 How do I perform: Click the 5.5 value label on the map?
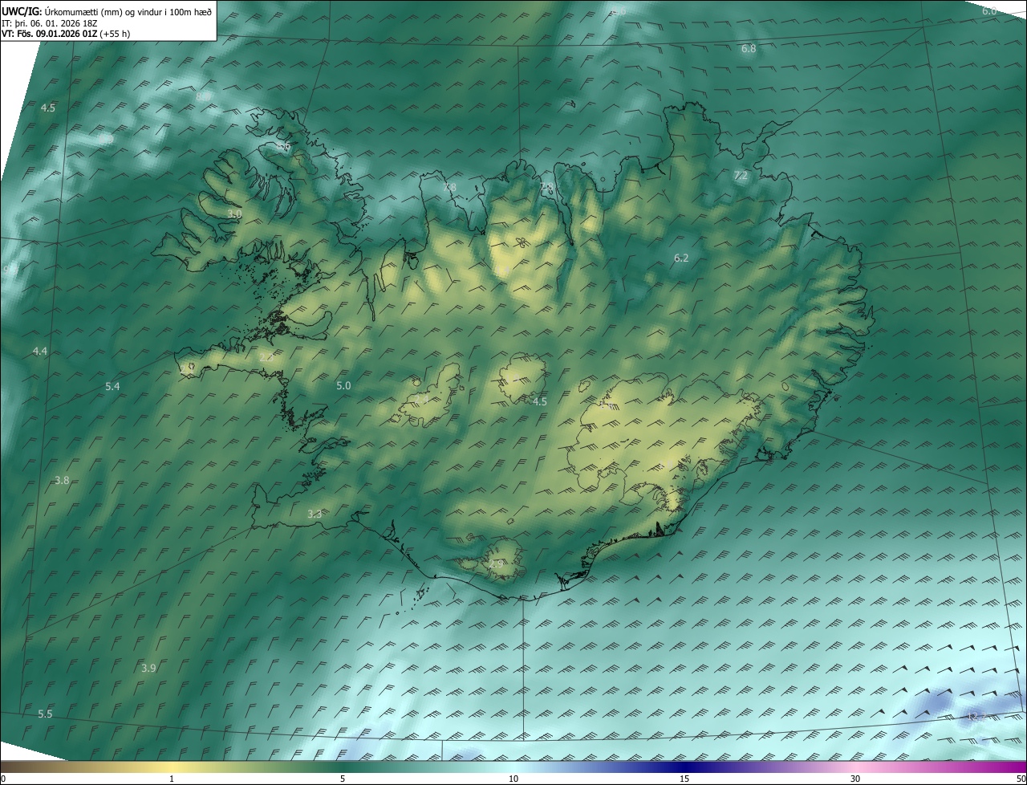(45, 715)
